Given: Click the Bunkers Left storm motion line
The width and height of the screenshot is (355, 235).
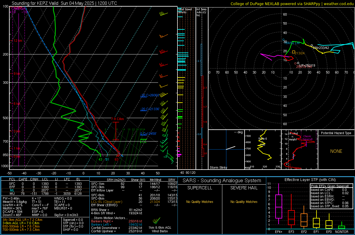Looking at the screenshot, I should pos(117,224).
